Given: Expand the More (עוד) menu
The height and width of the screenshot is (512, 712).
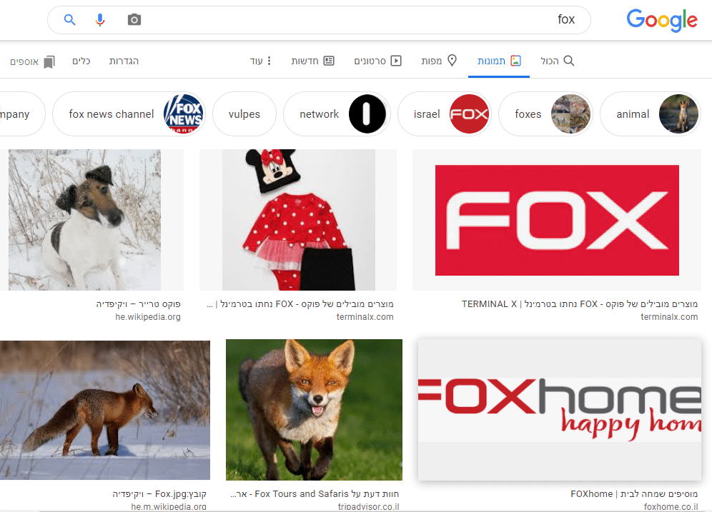Looking at the screenshot, I should [261, 61].
